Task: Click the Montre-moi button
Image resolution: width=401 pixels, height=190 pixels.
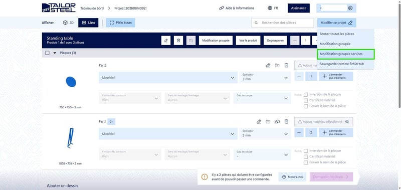Action: point(292,177)
